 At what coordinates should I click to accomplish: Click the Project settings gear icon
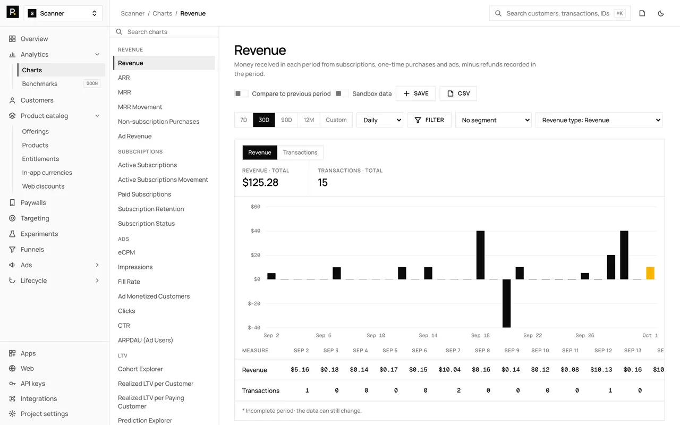(x=12, y=414)
